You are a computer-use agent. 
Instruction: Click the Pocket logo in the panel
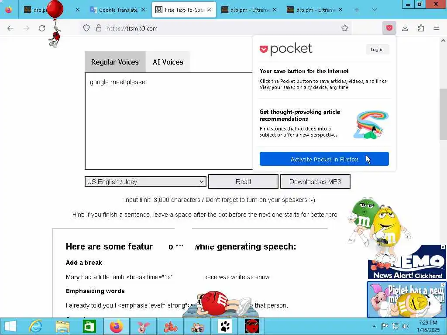click(x=286, y=49)
